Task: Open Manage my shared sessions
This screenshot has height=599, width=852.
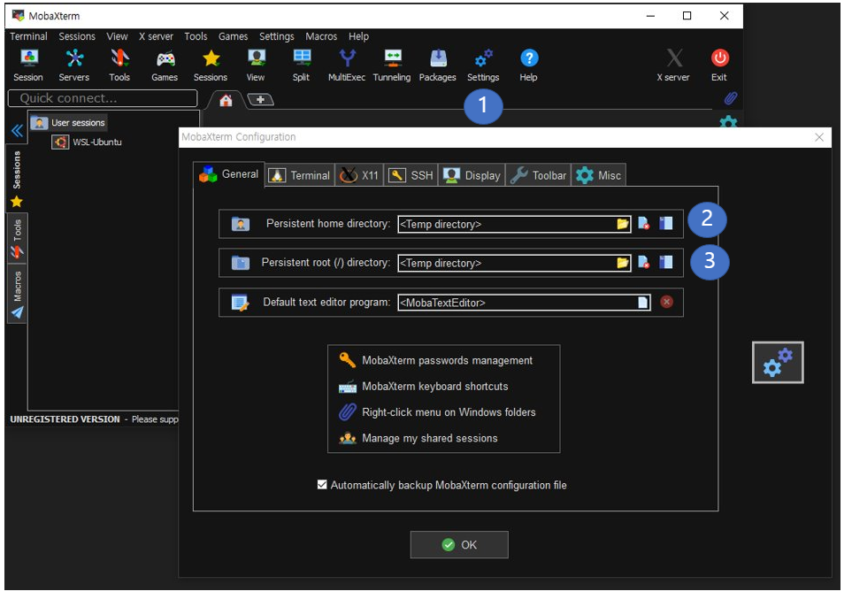Action: [x=418, y=438]
